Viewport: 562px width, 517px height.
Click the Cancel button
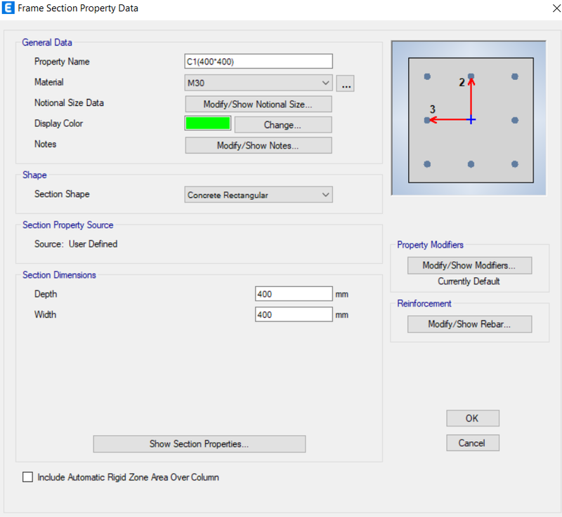click(472, 443)
